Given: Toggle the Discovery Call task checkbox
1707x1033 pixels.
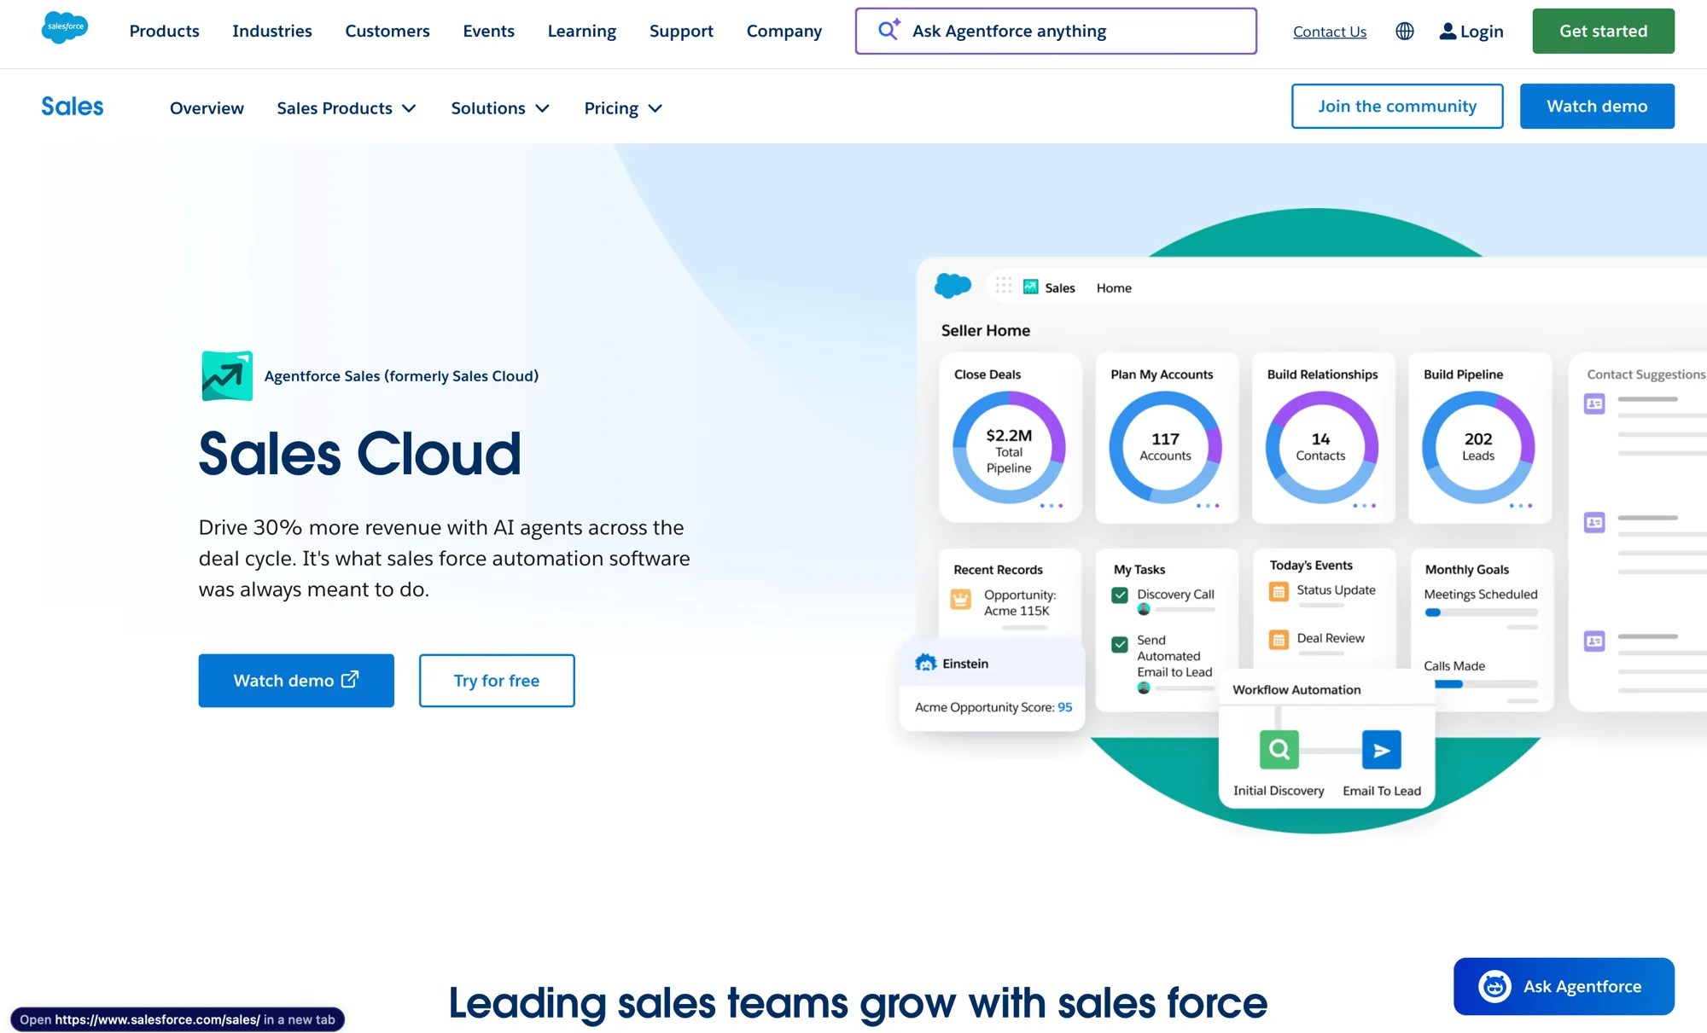Looking at the screenshot, I should coord(1120,595).
